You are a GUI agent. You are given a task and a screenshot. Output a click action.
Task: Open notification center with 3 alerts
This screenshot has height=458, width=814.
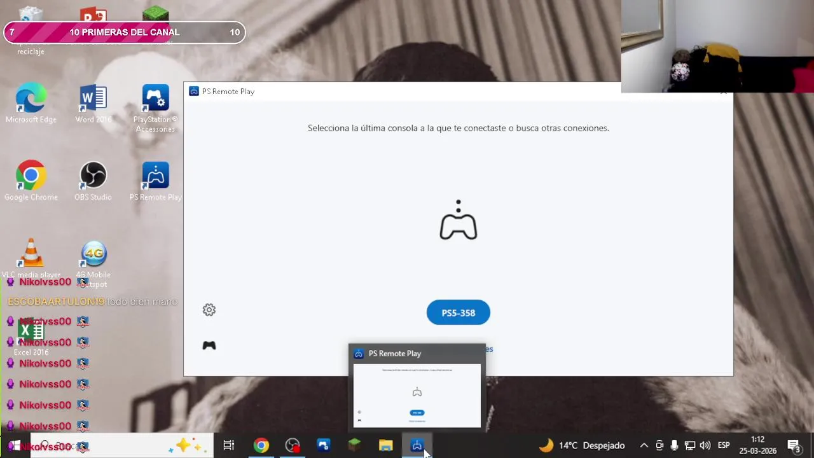tap(794, 445)
